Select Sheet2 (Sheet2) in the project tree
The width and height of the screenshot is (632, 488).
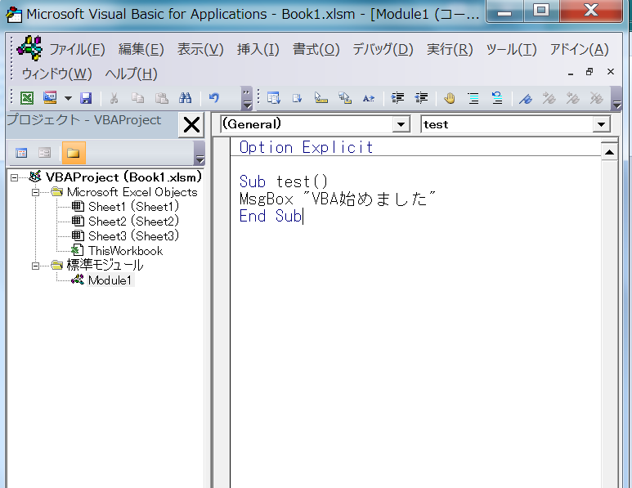(133, 222)
